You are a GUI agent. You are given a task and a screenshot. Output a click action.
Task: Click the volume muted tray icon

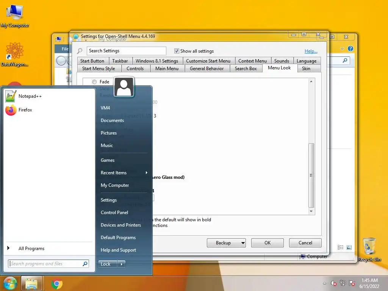(333, 283)
